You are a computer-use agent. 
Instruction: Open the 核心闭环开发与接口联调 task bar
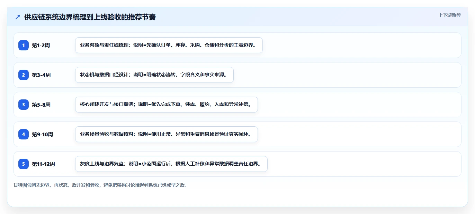(x=167, y=105)
